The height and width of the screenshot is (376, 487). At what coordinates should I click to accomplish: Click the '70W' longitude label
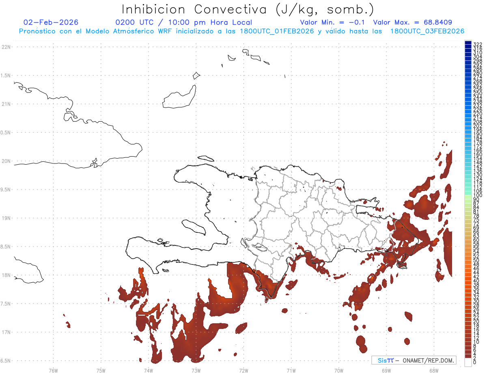click(x=338, y=370)
